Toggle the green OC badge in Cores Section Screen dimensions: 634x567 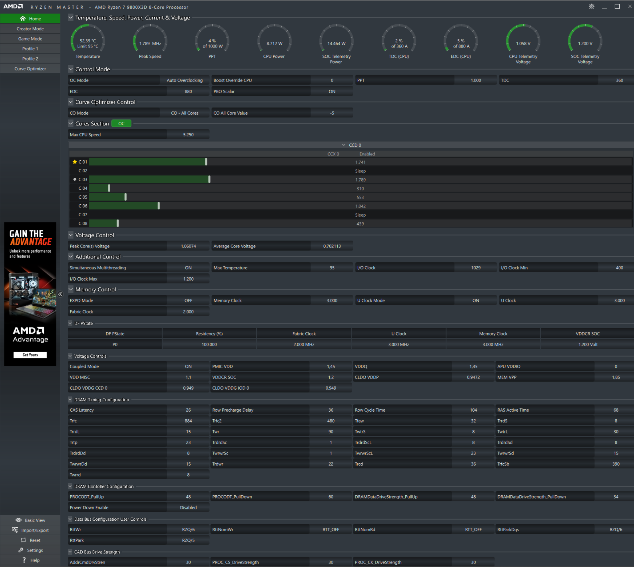[x=121, y=124]
